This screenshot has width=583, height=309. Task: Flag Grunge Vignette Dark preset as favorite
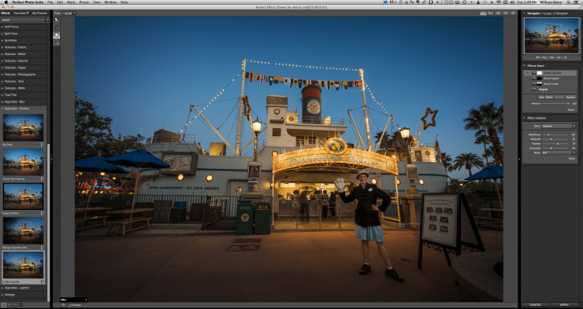[x=42, y=248]
